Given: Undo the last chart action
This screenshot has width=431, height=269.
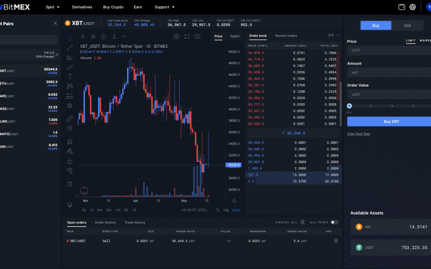Looking at the screenshot, I should pyautogui.click(x=124, y=37).
